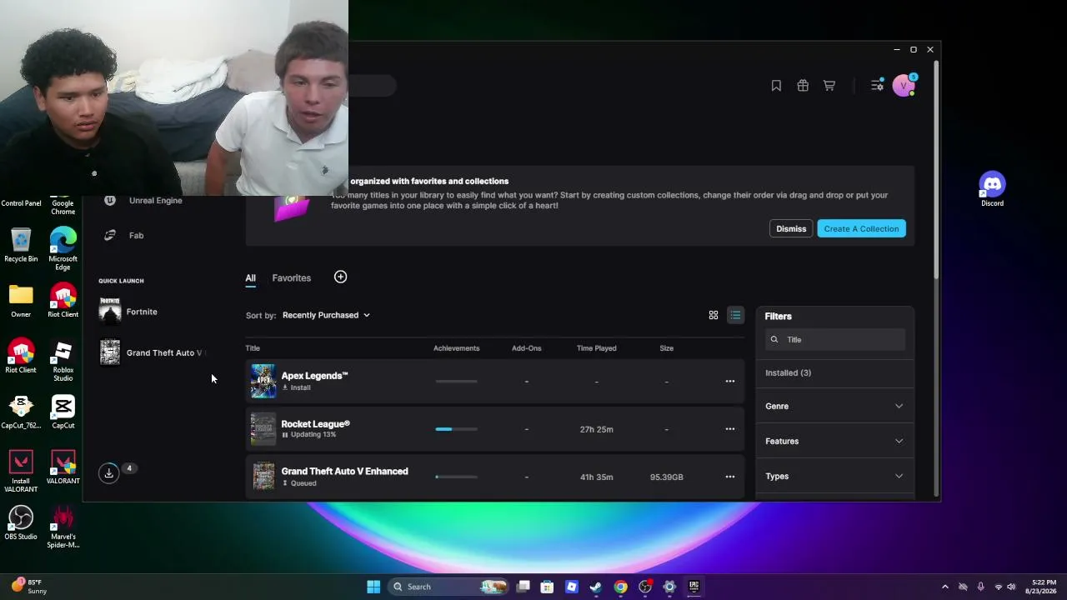This screenshot has width=1067, height=600.
Task: Select the VALORANT desktop shortcut
Action: (63, 467)
